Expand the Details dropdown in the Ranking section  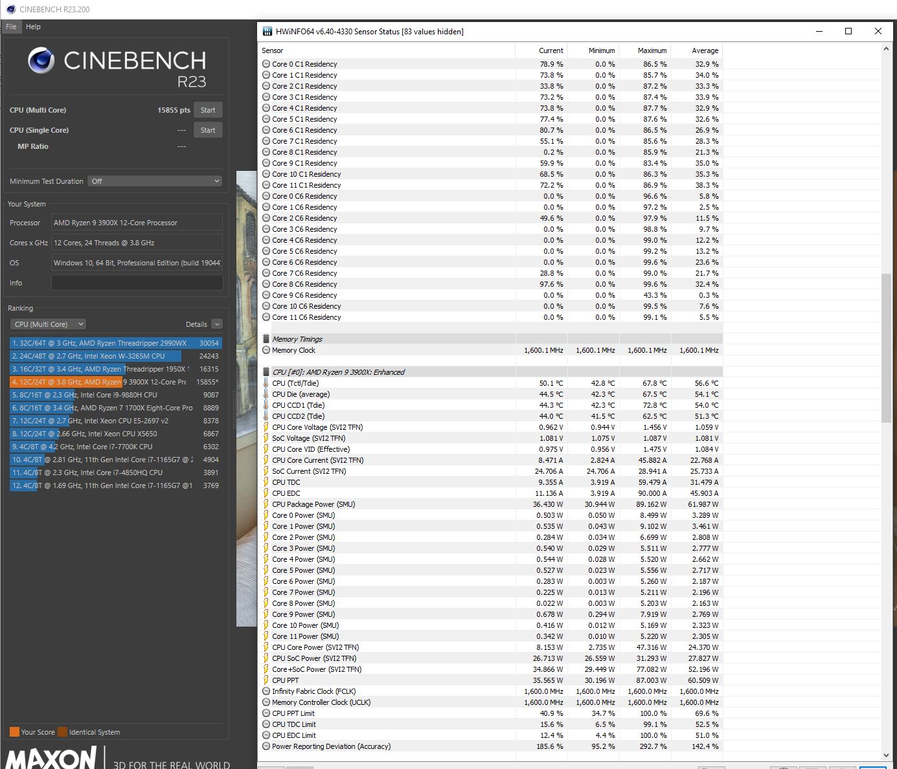coord(218,324)
